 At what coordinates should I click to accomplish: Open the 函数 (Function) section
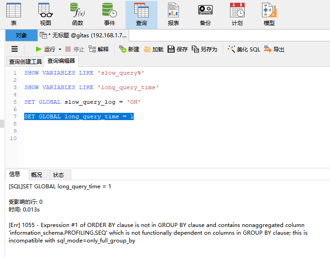(78, 15)
